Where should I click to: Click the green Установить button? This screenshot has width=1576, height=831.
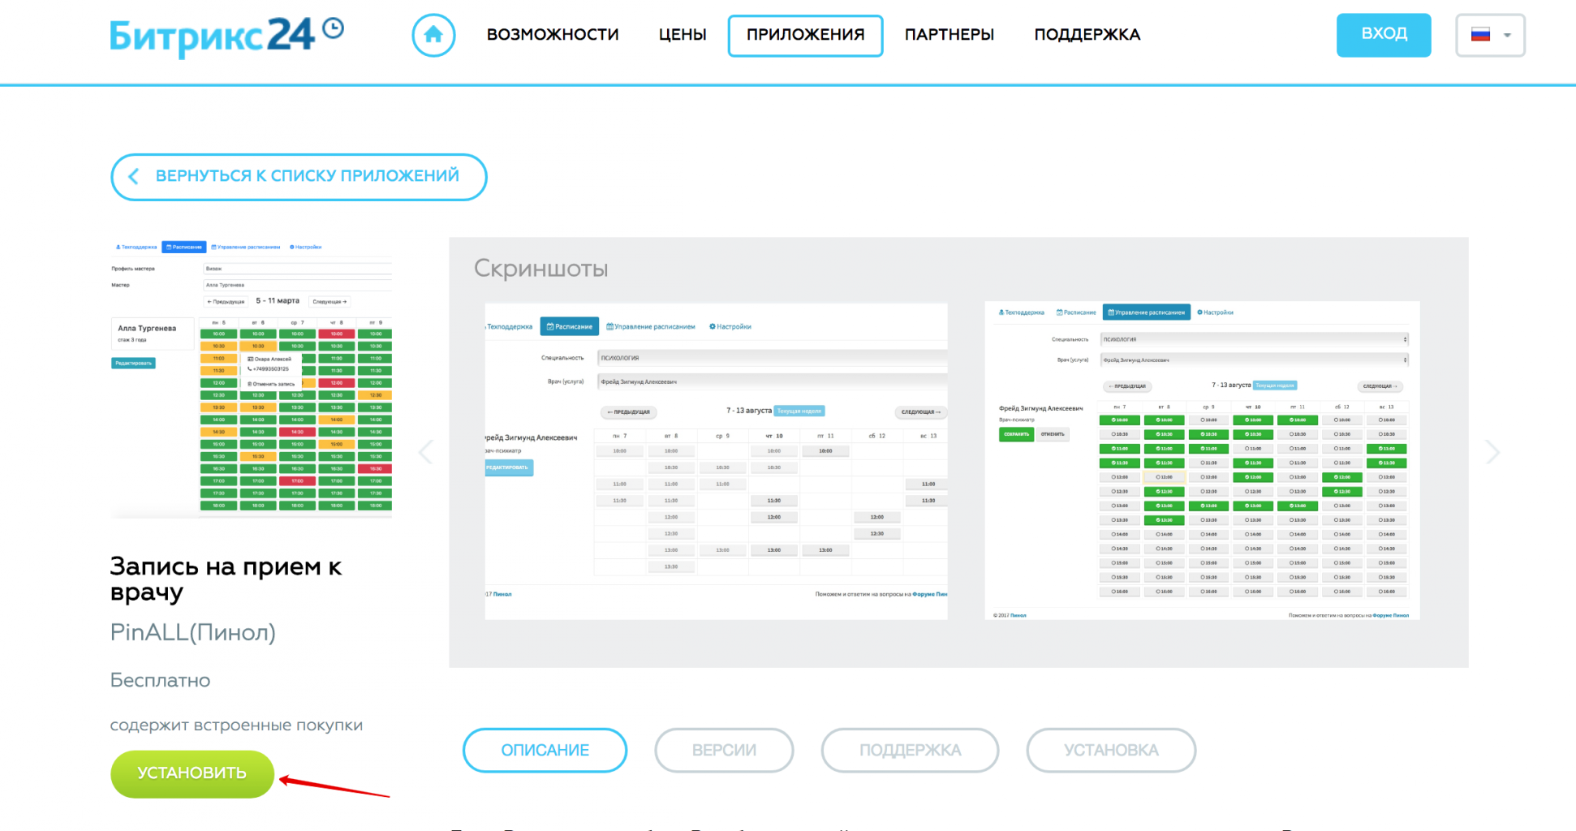pyautogui.click(x=192, y=773)
